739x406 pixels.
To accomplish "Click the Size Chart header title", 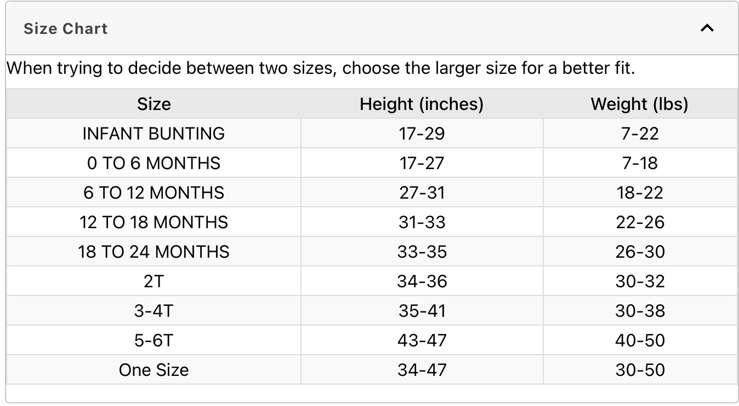I will (x=66, y=28).
